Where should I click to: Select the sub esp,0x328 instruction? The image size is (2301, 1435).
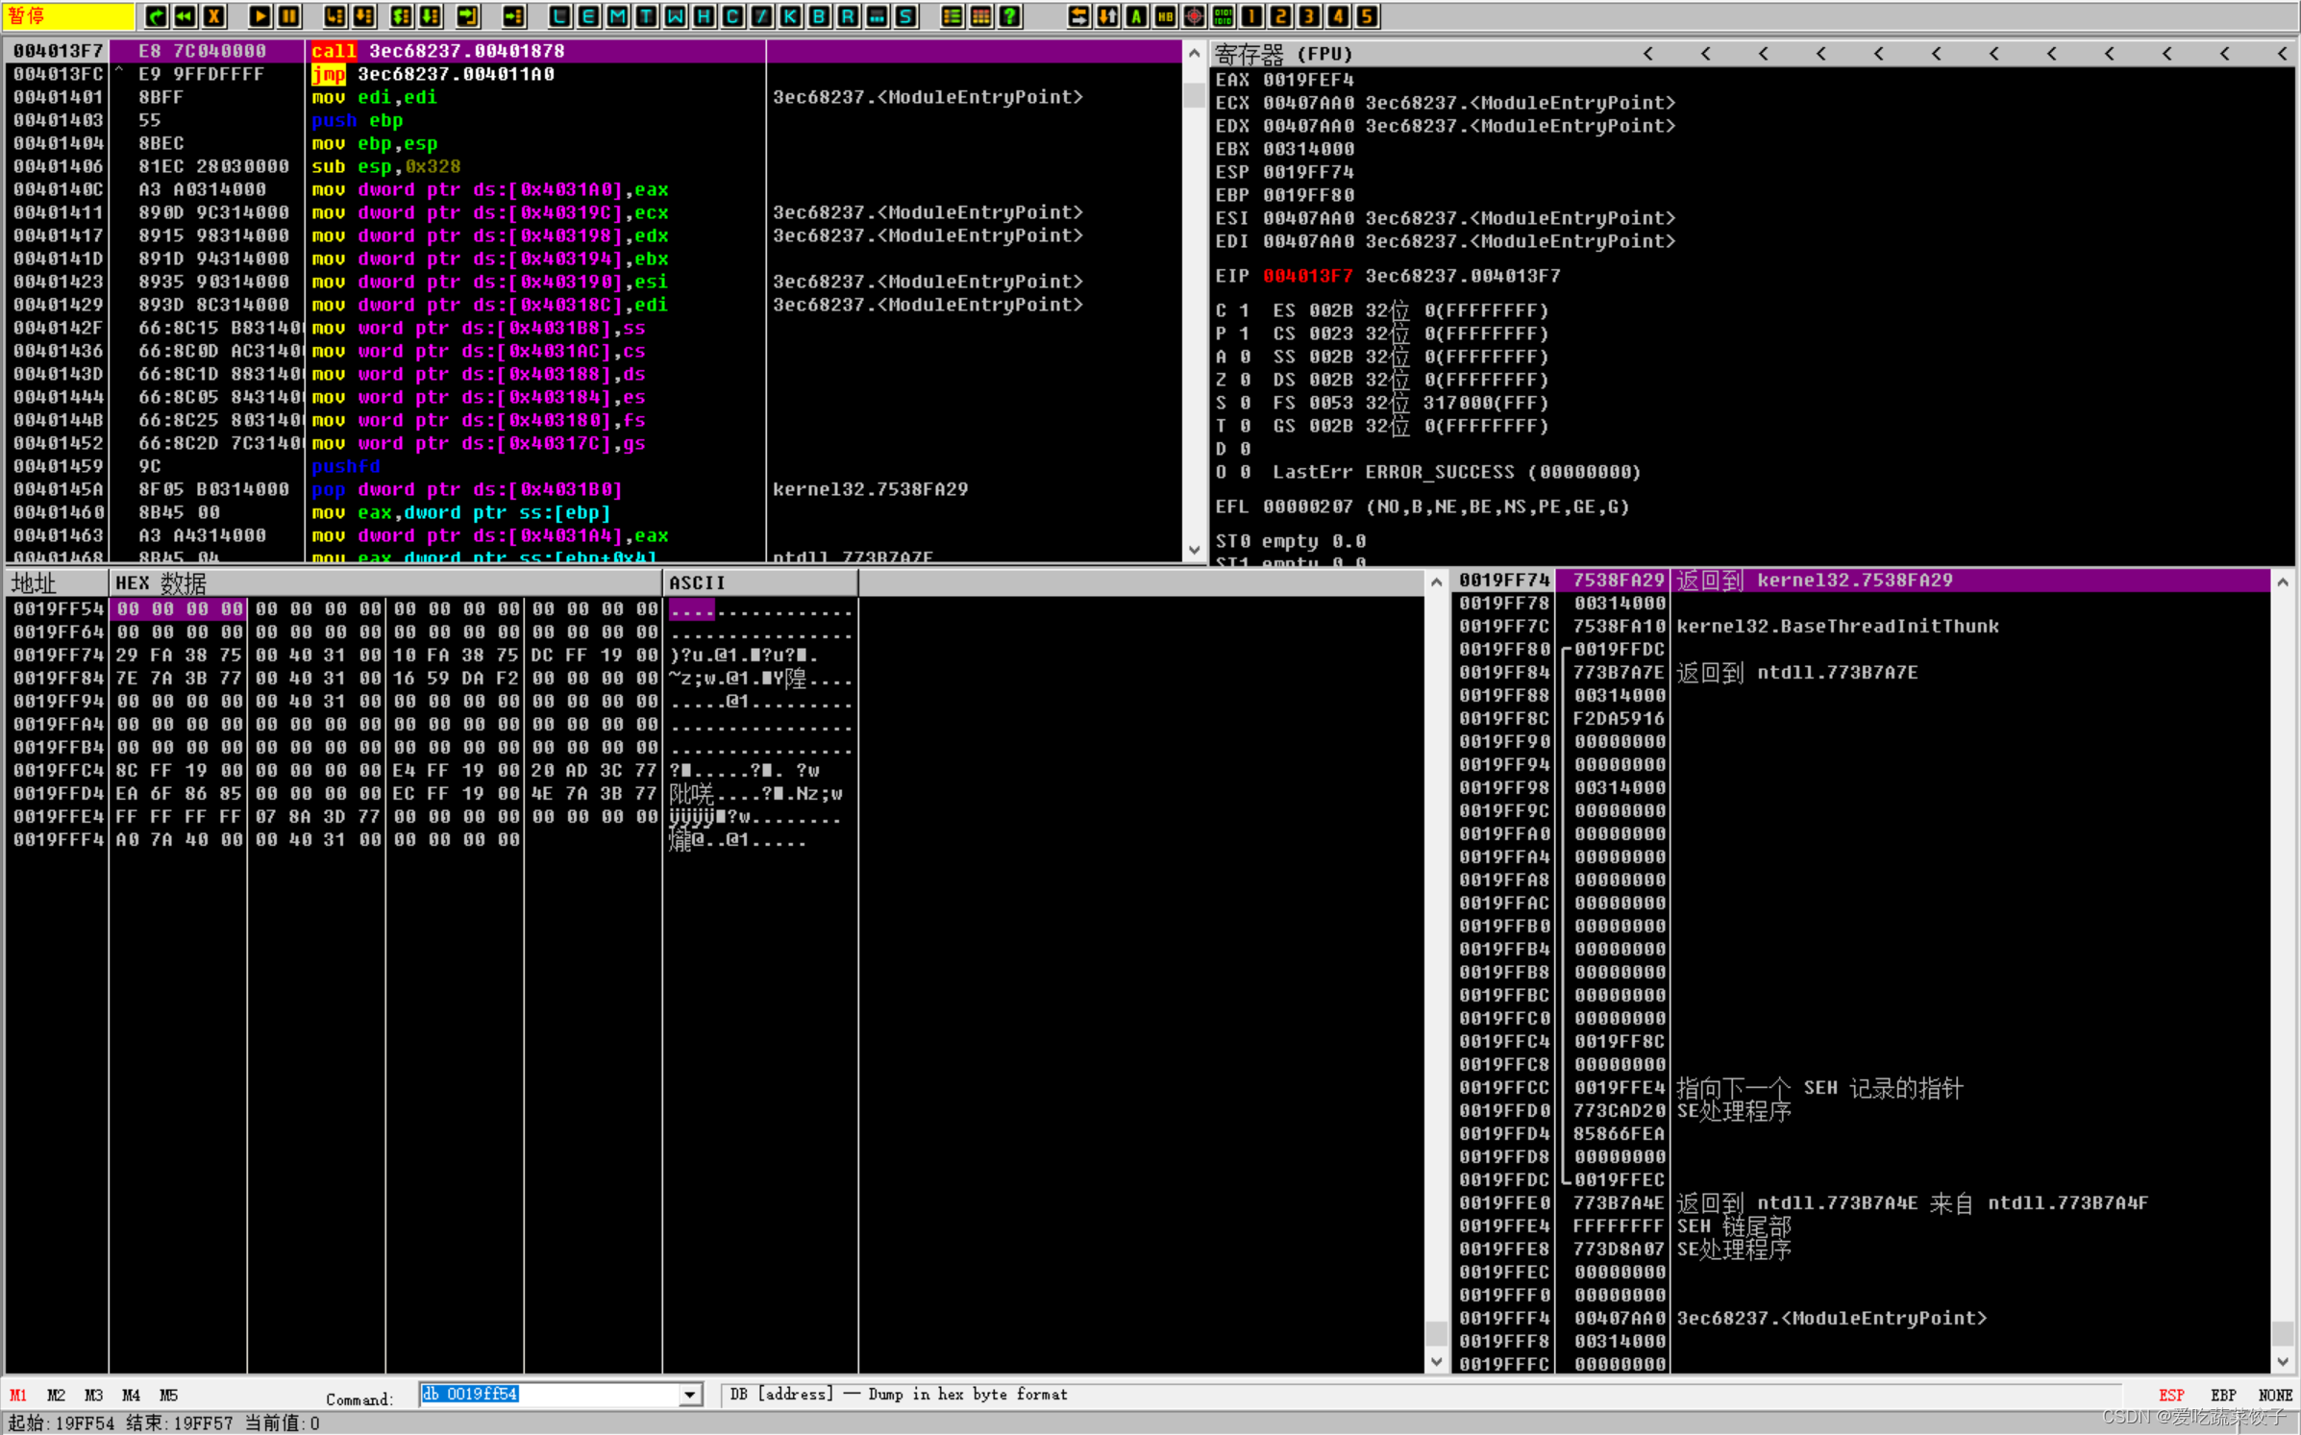click(x=385, y=166)
